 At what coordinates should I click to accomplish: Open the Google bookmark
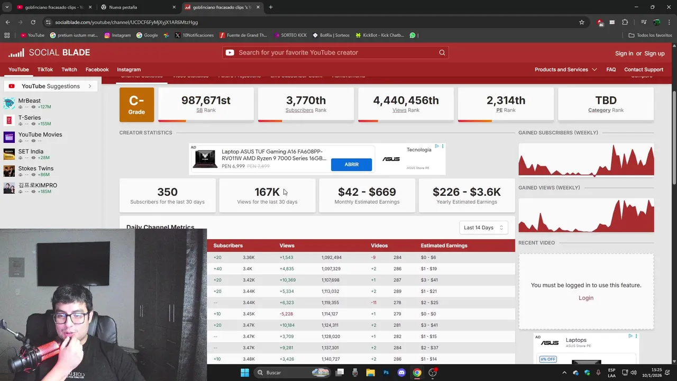pyautogui.click(x=147, y=35)
